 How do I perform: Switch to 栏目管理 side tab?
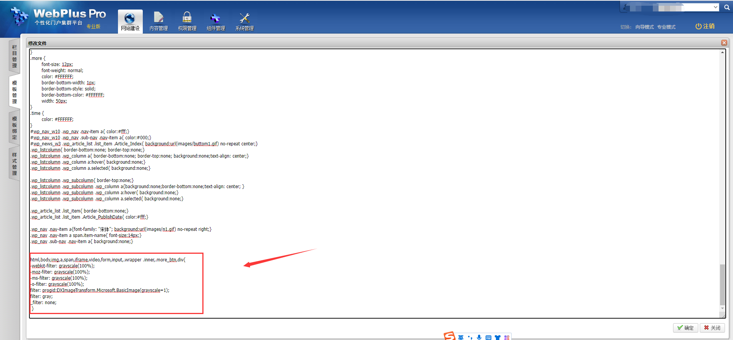click(x=15, y=56)
